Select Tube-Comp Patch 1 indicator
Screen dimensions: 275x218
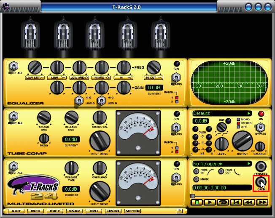coord(177,148)
